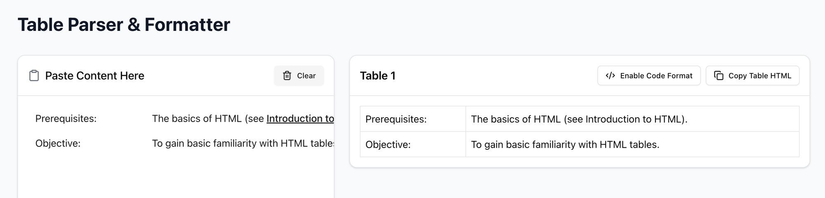The height and width of the screenshot is (198, 825).
Task: Click the trash can icon
Action: click(x=287, y=75)
